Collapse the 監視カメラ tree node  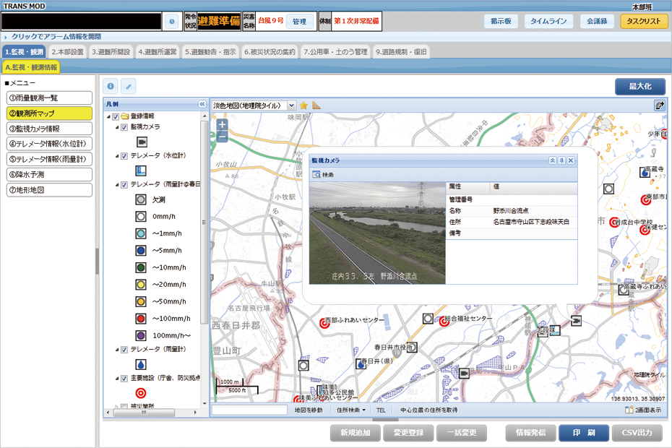click(117, 128)
